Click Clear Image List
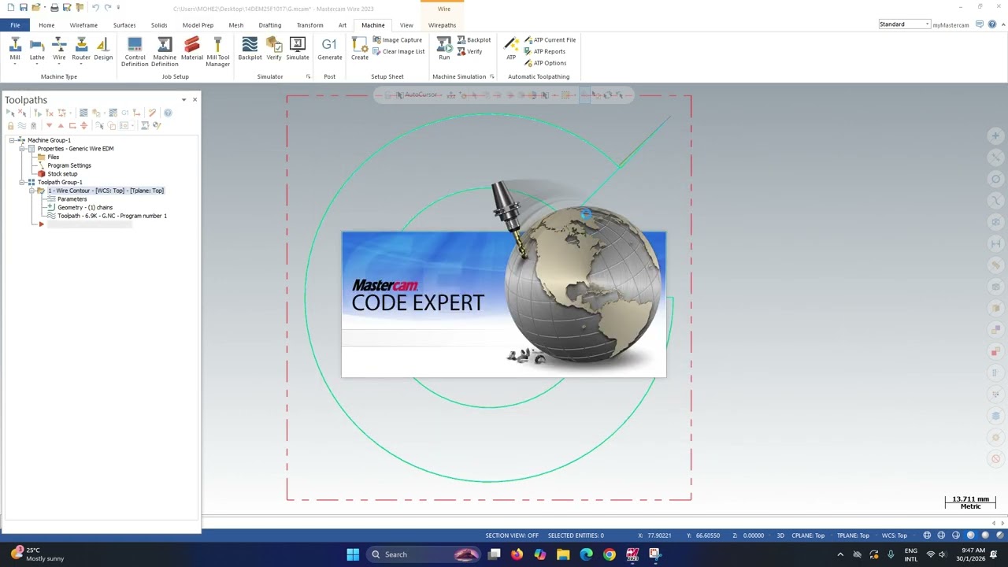 (398, 52)
